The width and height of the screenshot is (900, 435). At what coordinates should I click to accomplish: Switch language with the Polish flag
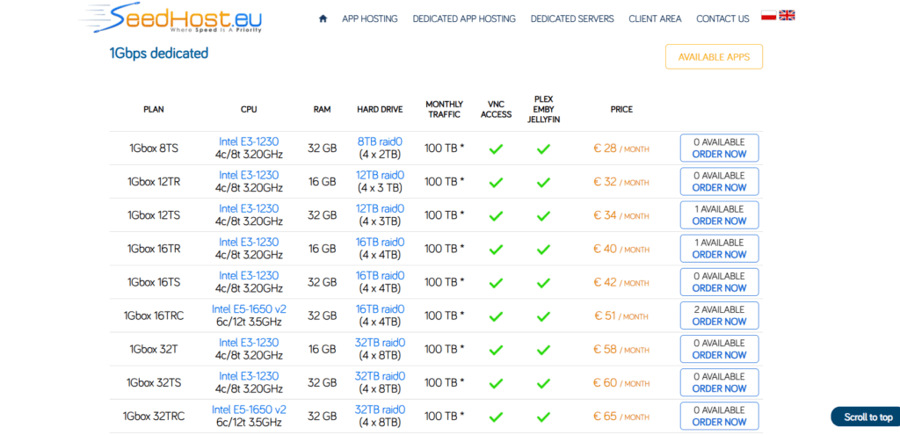tap(768, 16)
